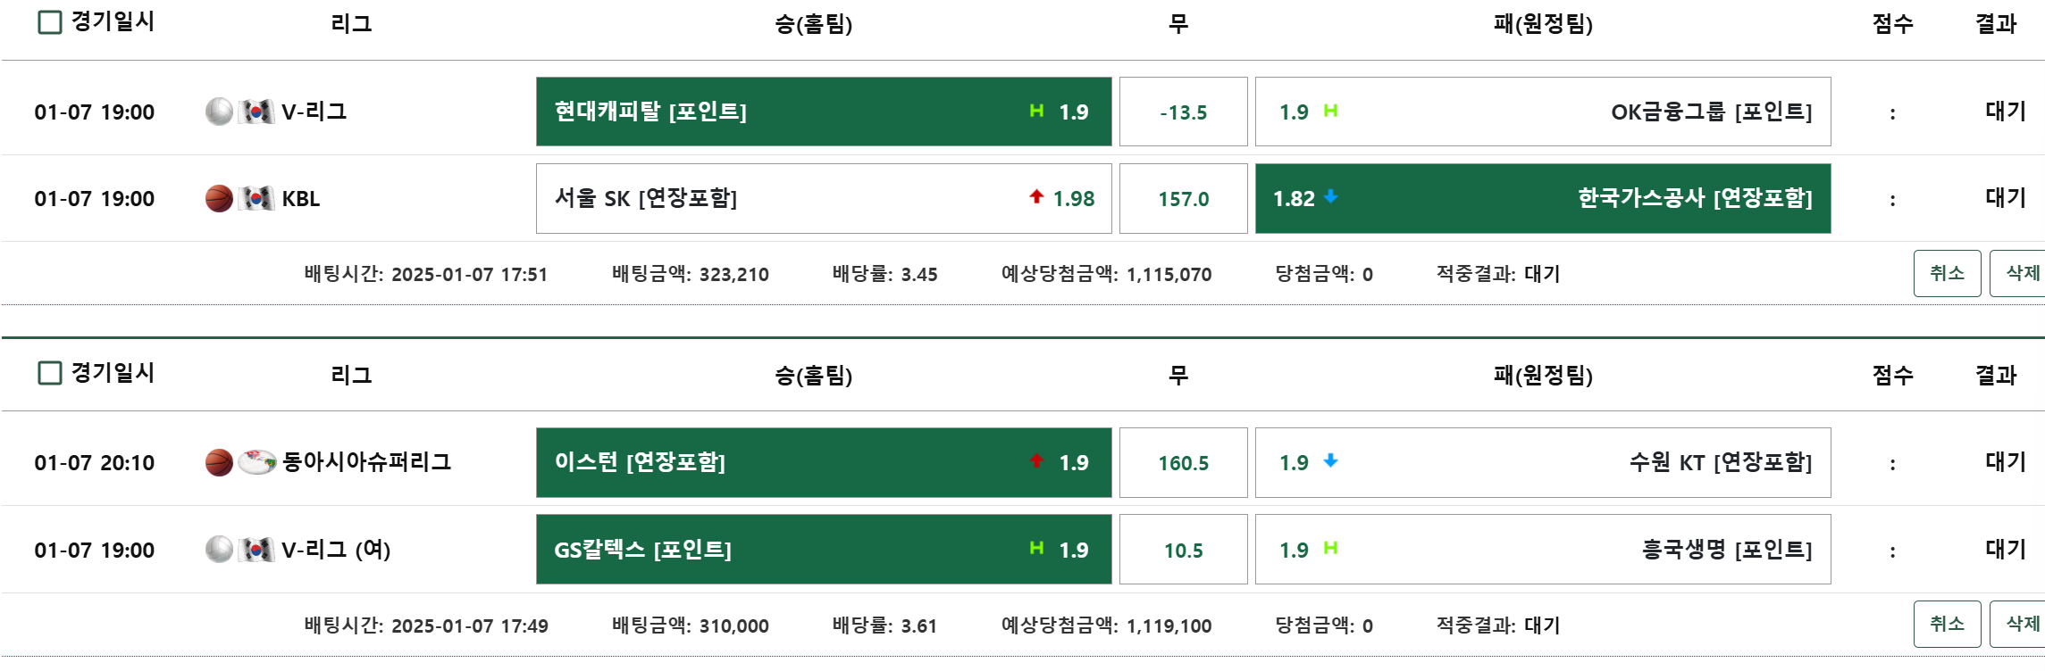2045x671 pixels.
Task: Click the red up arrow on 서울 SK odds
Action: [1036, 197]
